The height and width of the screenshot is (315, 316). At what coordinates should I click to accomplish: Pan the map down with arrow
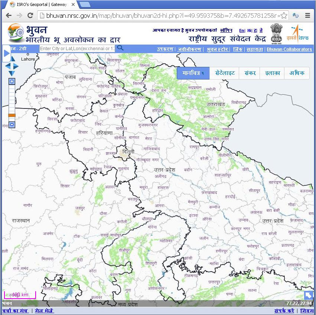[12, 73]
